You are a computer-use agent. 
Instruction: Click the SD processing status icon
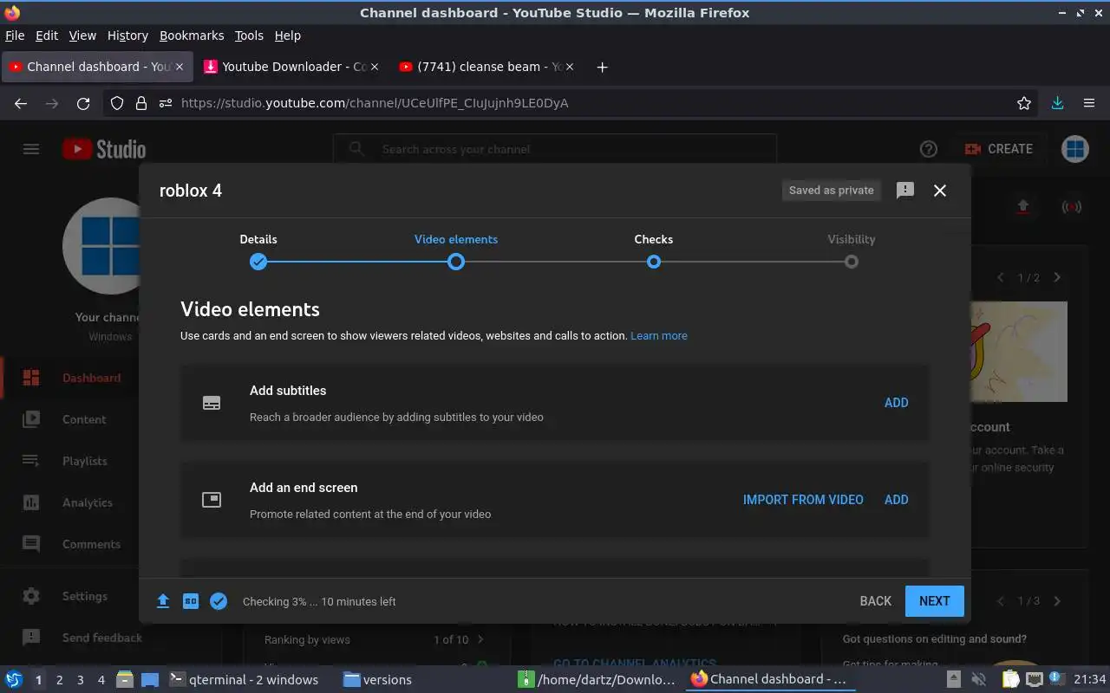[x=191, y=601]
